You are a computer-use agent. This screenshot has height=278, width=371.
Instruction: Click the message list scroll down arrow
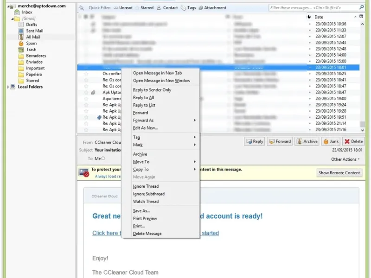point(362,130)
